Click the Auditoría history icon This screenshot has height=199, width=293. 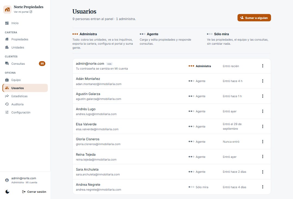coord(7,104)
